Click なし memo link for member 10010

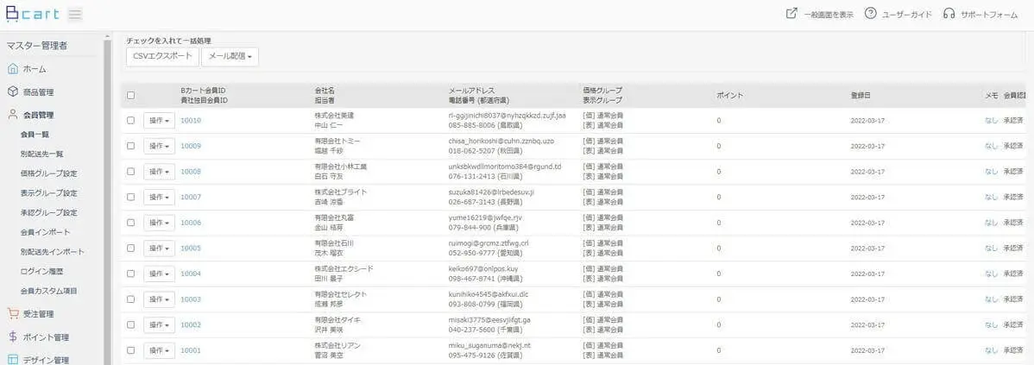tap(991, 121)
